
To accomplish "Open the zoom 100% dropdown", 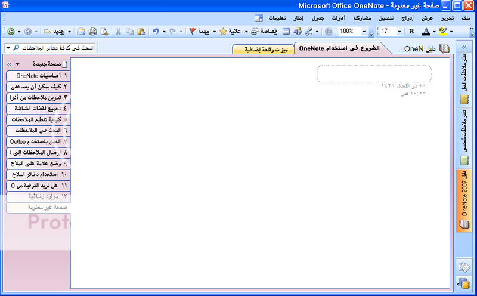I will tap(364, 32).
